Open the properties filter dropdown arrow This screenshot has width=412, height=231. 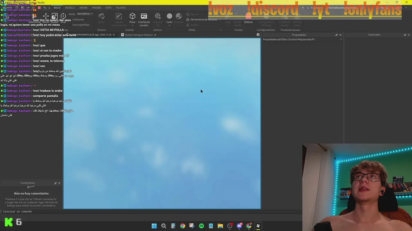(341, 39)
